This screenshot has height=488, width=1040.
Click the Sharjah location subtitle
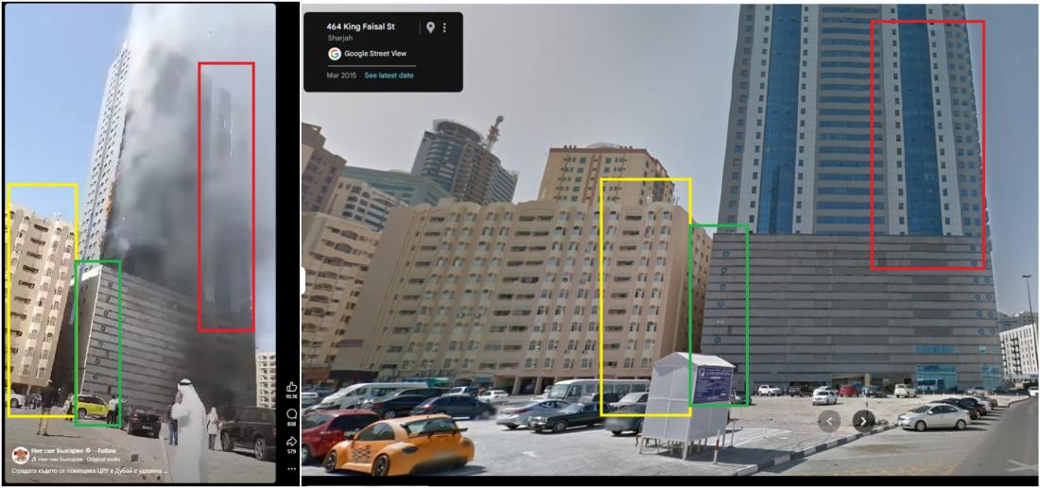click(338, 39)
